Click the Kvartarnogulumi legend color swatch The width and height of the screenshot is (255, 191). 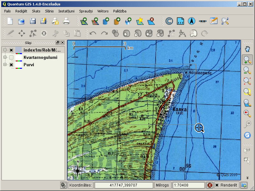(19, 58)
